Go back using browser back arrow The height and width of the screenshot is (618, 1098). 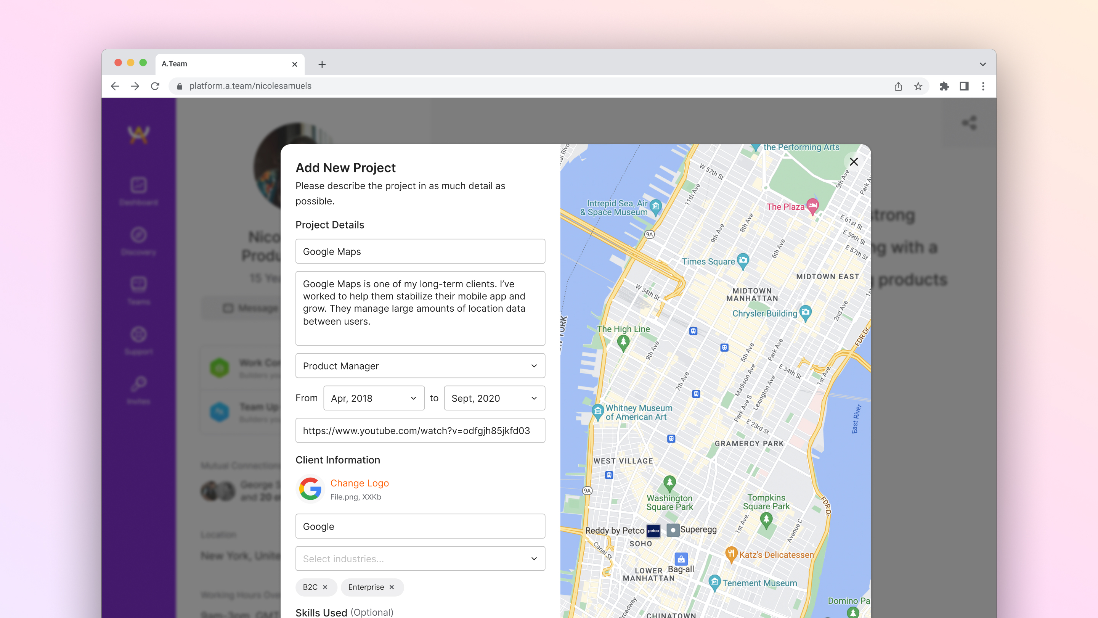(x=115, y=86)
